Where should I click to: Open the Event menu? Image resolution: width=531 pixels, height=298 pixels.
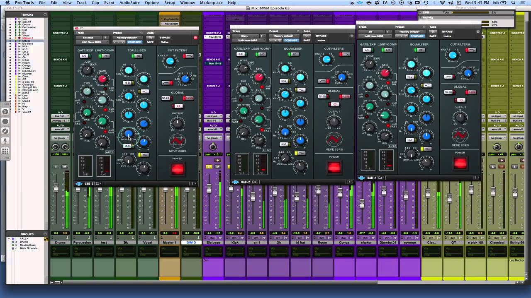coord(109,2)
